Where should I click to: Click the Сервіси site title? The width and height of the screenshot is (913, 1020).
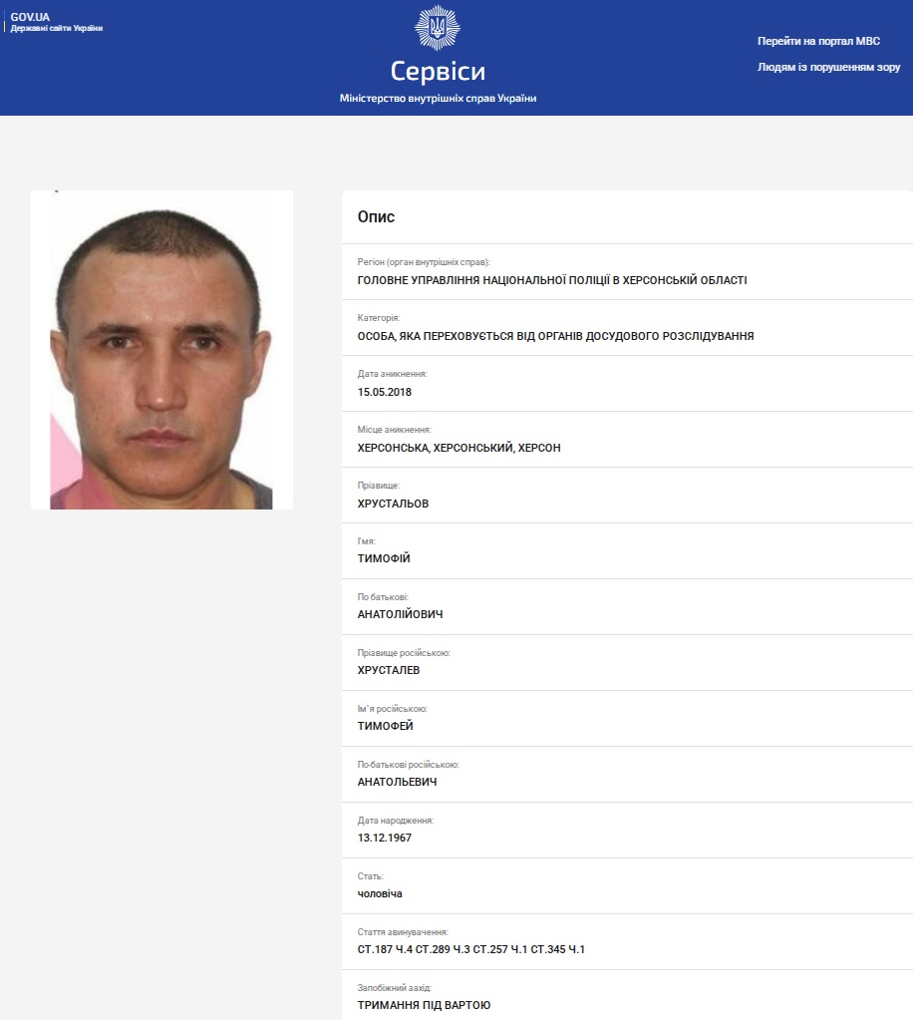click(438, 71)
